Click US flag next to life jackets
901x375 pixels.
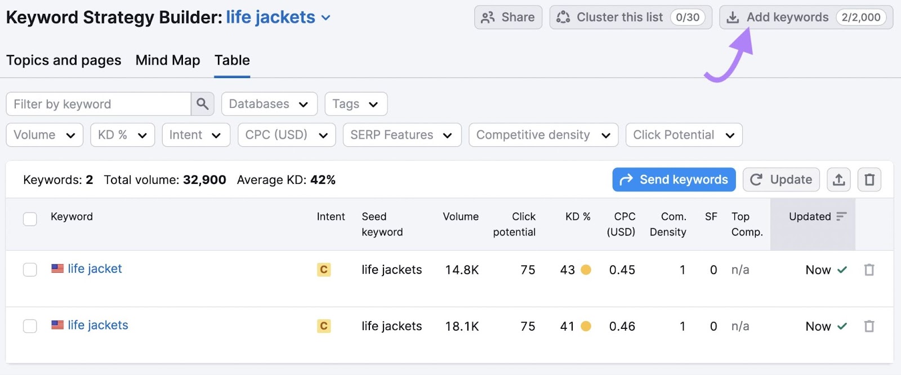point(57,325)
